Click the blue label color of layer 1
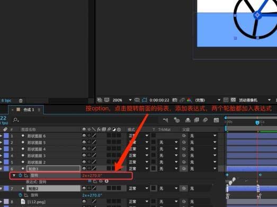 (6, 136)
